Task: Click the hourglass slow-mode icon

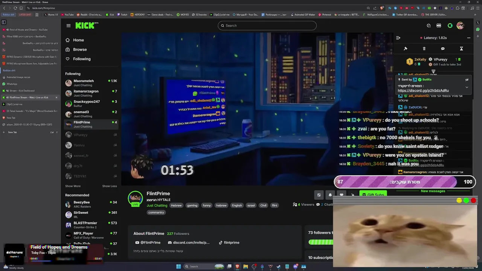Action: (461, 49)
